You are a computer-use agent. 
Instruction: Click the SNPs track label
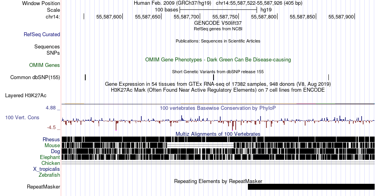(53, 53)
